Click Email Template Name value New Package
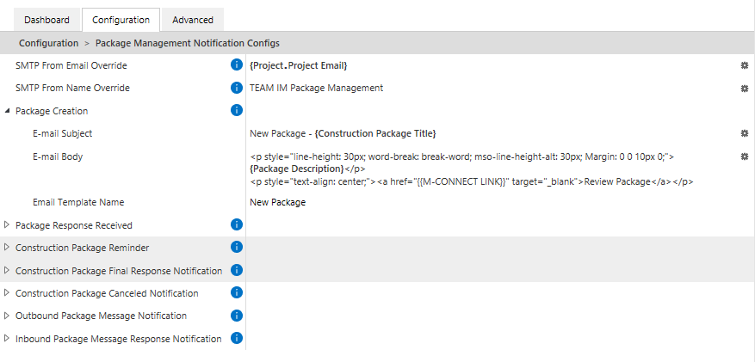Image resolution: width=755 pixels, height=362 pixels. 277,202
